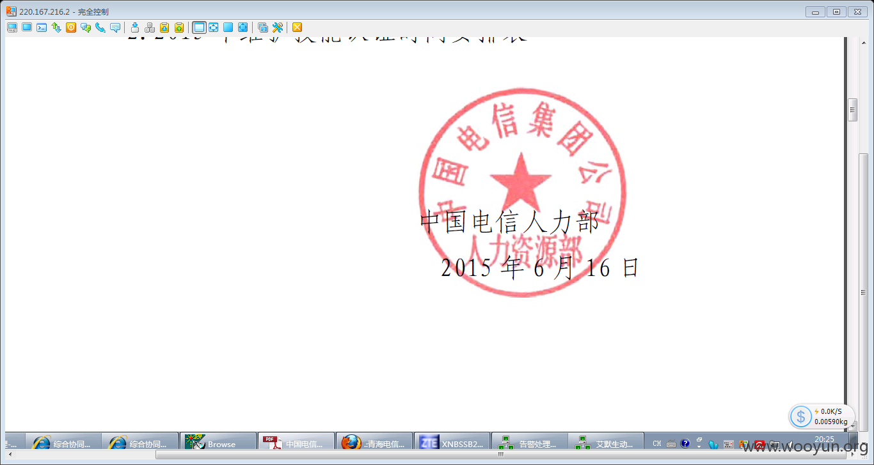This screenshot has width=874, height=465.
Task: Open 青海电信 Firefox taskbar item
Action: pyautogui.click(x=374, y=443)
